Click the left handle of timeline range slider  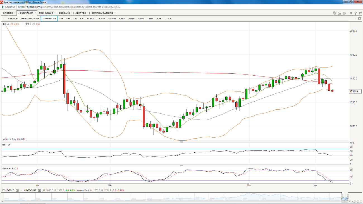coord(342,196)
